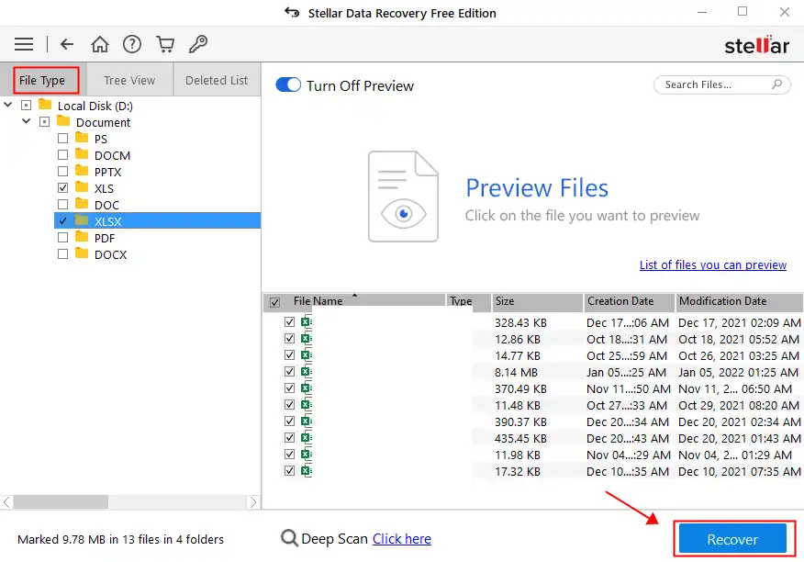Click the right arrow of the horizontal scrollbar
Image resolution: width=804 pixels, height=562 pixels.
pyautogui.click(x=253, y=501)
